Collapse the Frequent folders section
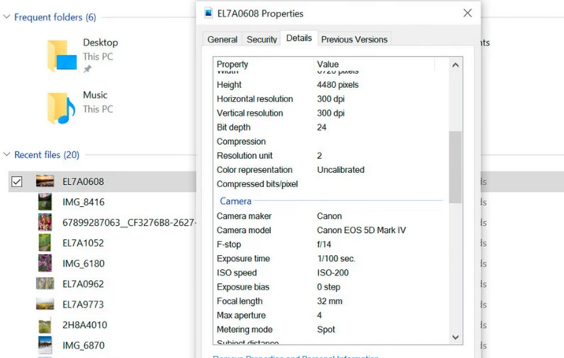The width and height of the screenshot is (564, 358). [6, 17]
